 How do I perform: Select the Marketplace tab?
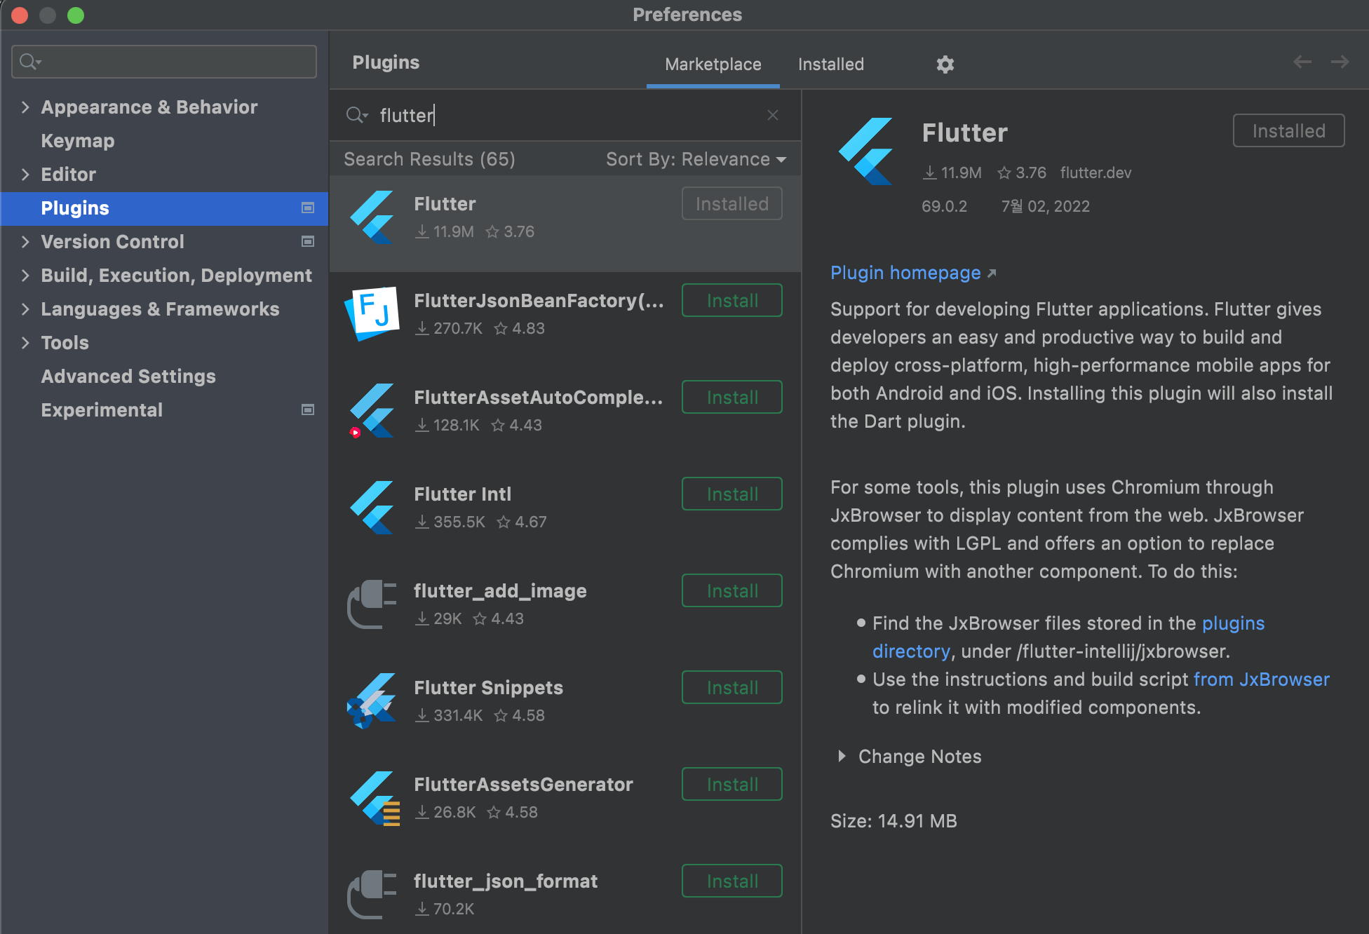[x=713, y=65]
